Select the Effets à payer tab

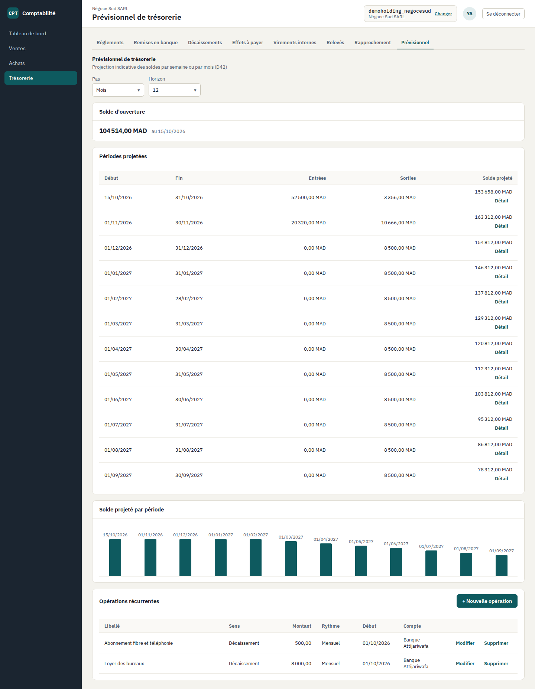[x=248, y=42]
